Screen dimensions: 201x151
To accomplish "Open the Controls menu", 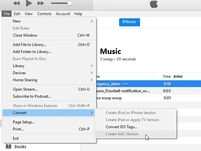I will pos(44,14).
